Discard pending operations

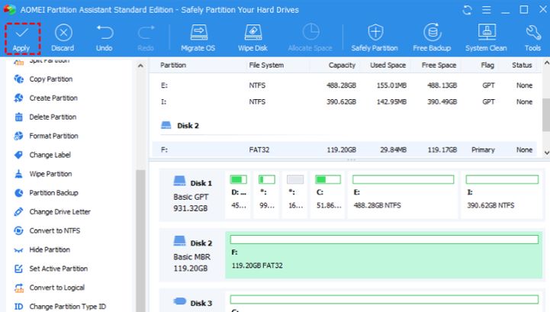click(63, 38)
